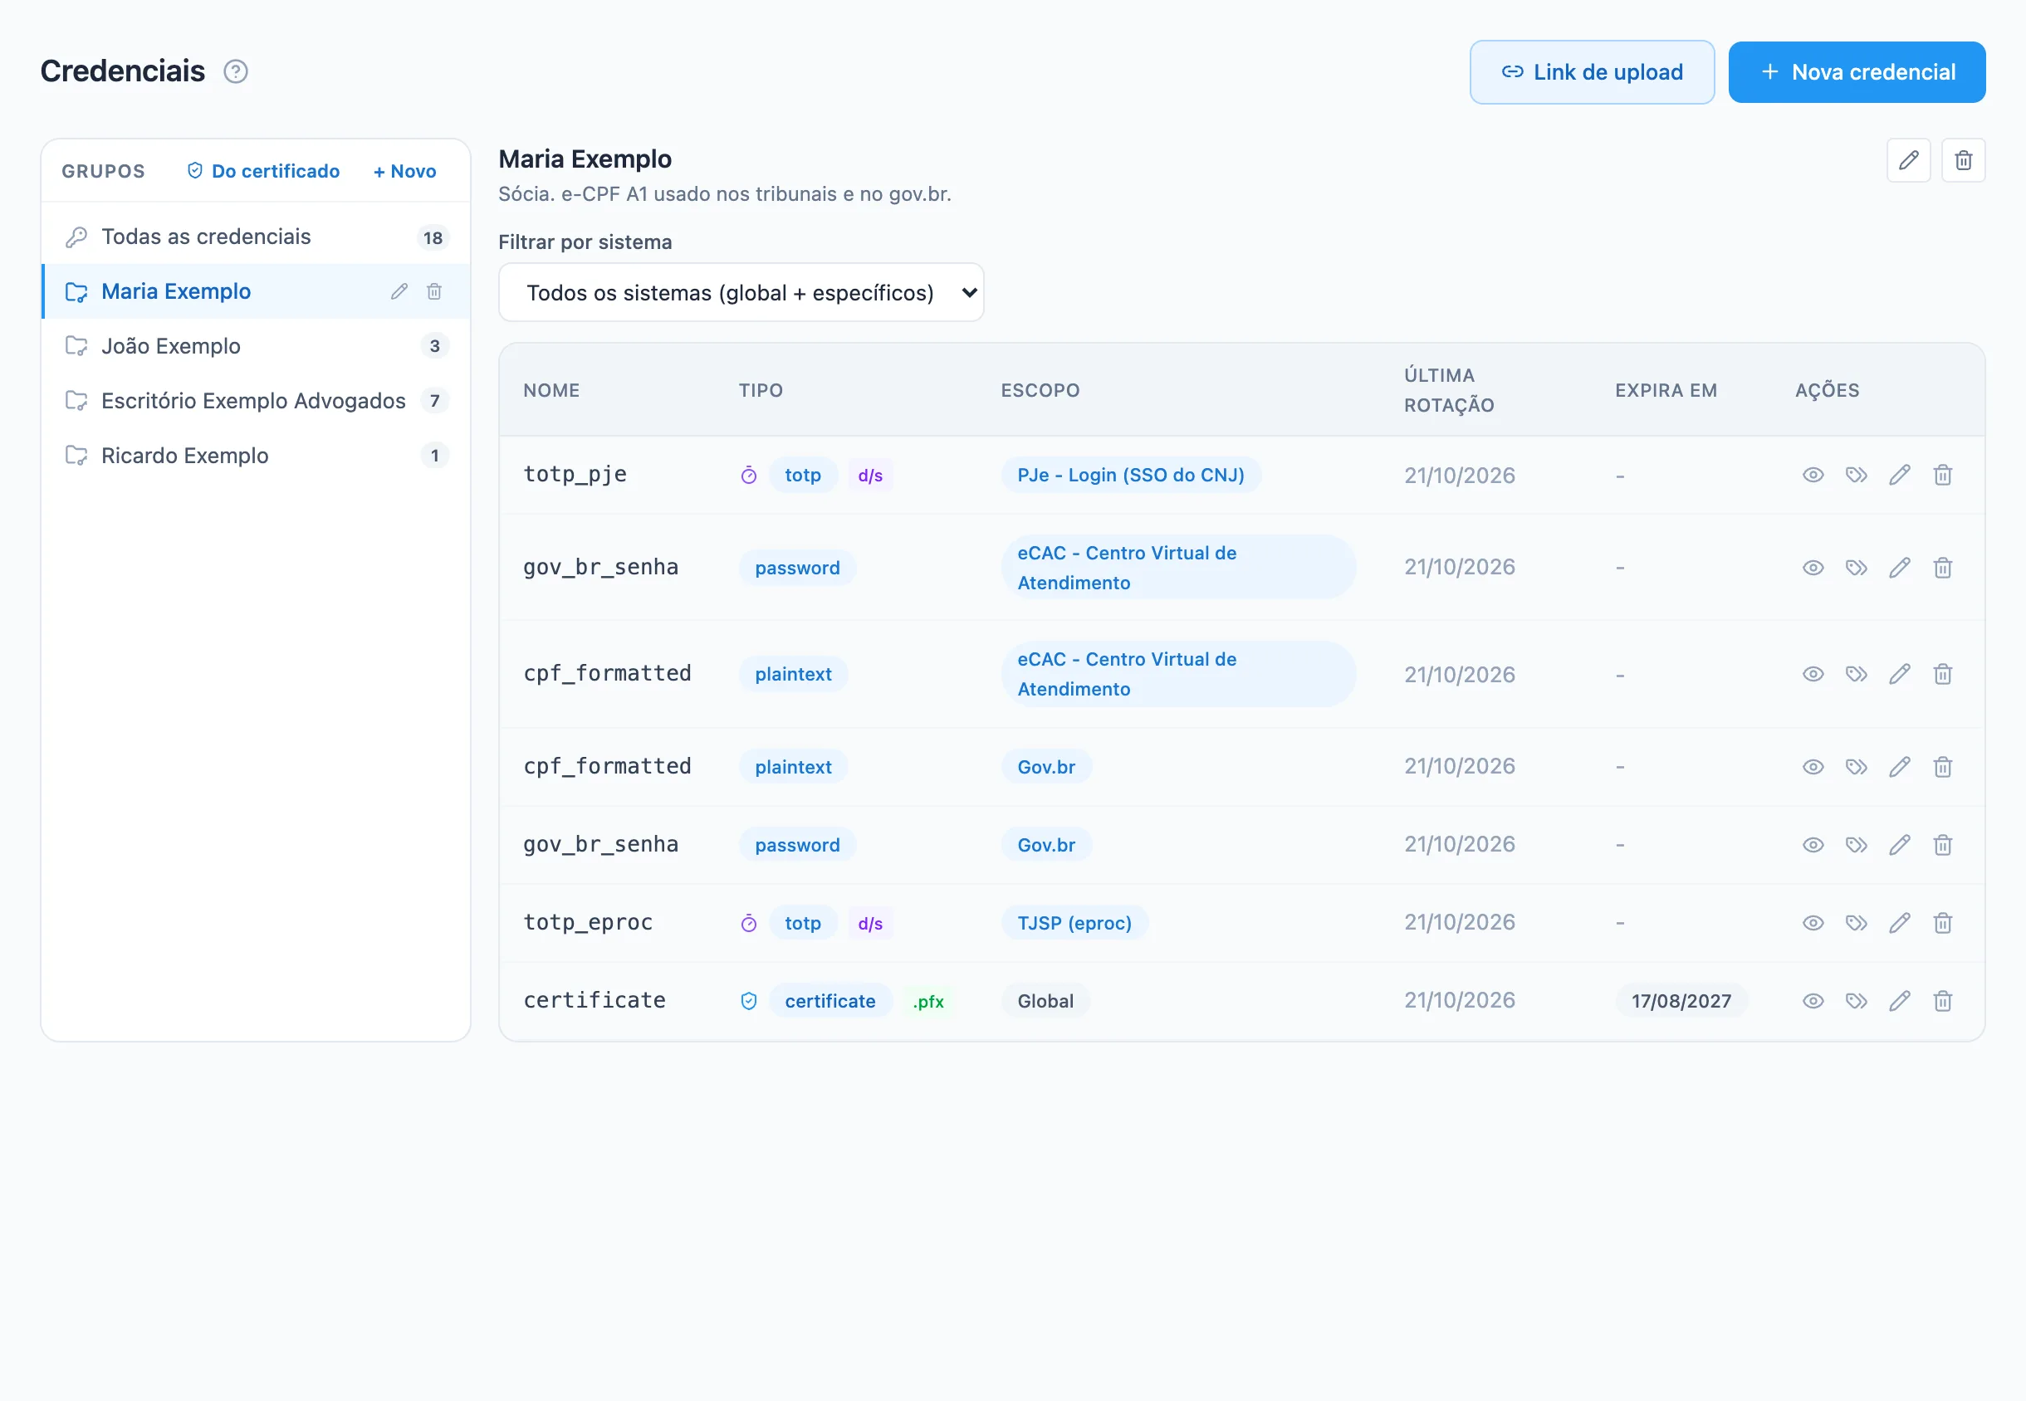Open the João Exemplo group
Image resolution: width=2026 pixels, height=1401 pixels.
256,346
